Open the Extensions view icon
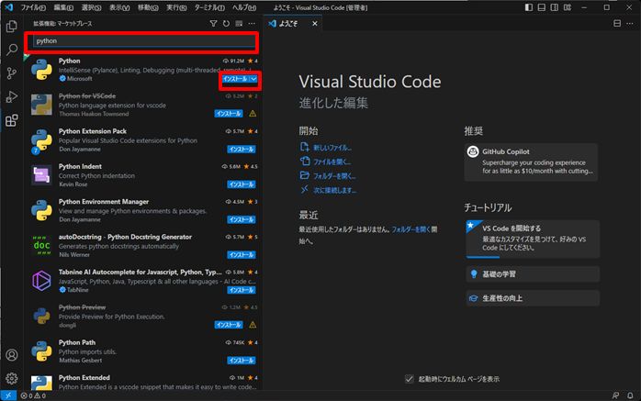 pos(11,120)
